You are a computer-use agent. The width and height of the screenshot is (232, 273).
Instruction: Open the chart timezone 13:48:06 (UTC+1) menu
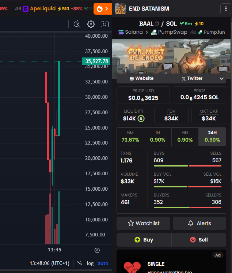50,263
